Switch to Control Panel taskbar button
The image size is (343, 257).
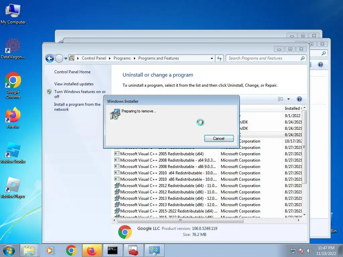[x=154, y=250]
